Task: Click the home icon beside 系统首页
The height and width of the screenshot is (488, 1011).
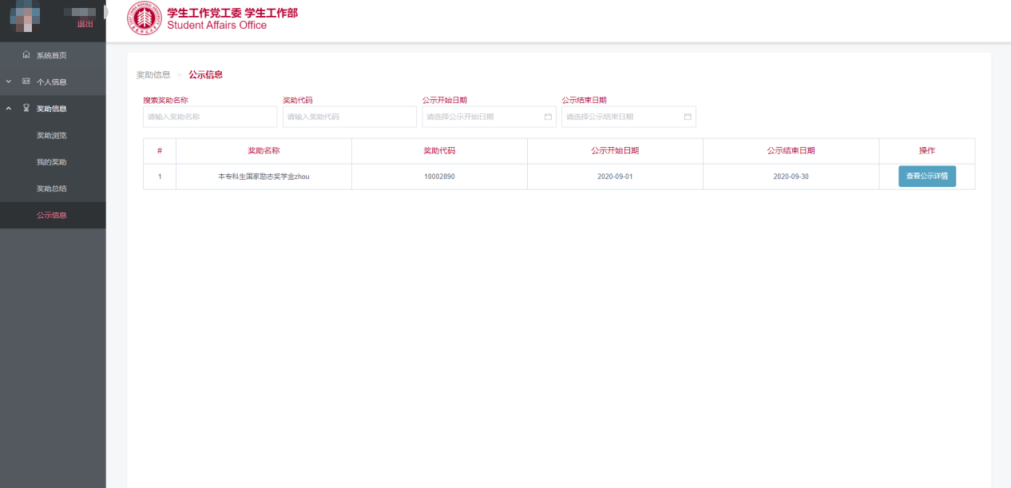Action: click(26, 55)
